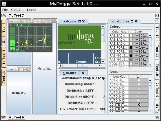This screenshot has height=121, width=161.
Task: Close the Customize content tab
Action: (136, 21)
